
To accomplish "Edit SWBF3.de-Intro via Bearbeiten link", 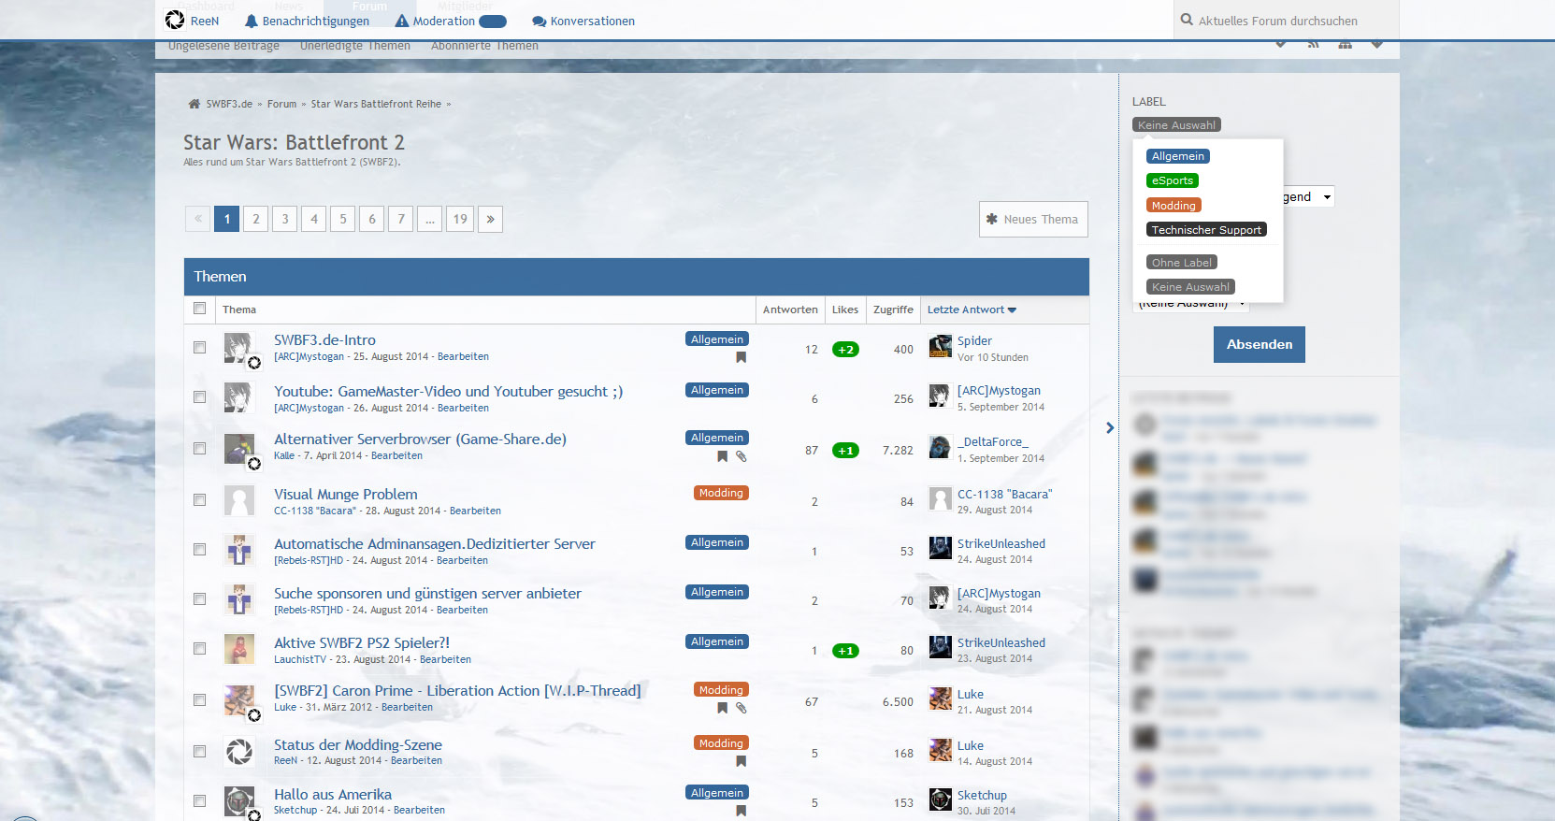I will tap(463, 357).
